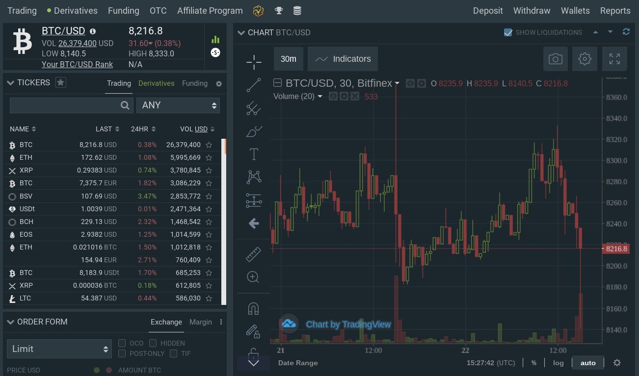Click the Withdraw link
The width and height of the screenshot is (639, 376).
click(x=532, y=10)
